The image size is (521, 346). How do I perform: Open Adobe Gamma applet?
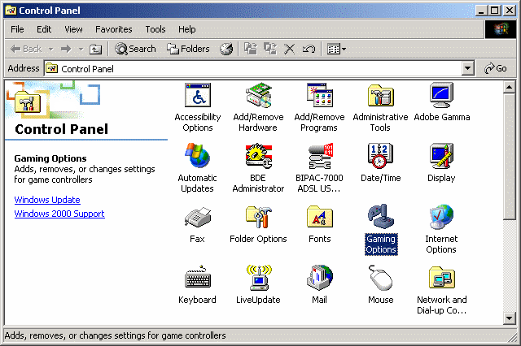(x=441, y=95)
